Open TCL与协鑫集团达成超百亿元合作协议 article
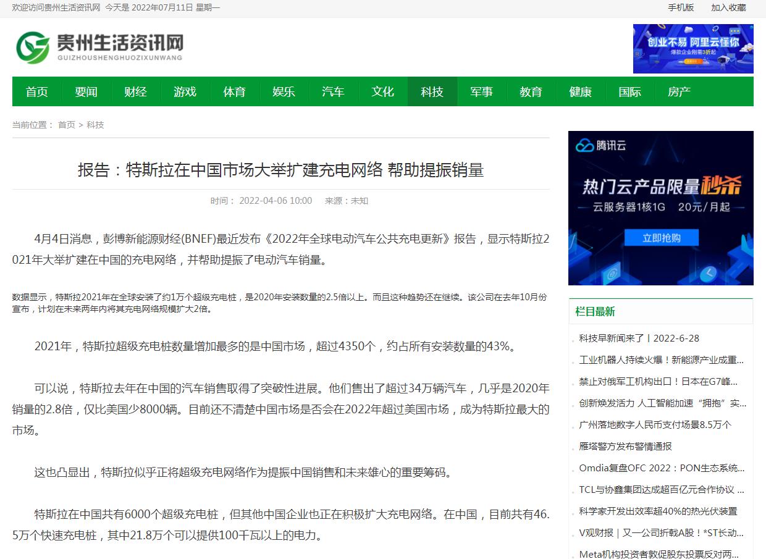Image resolution: width=766 pixels, height=559 pixels. 662,490
